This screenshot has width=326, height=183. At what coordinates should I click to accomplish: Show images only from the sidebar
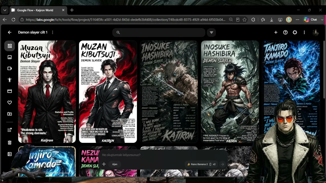(10, 57)
